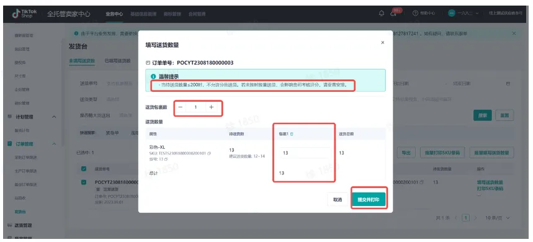Viewport: 533px width, 242px height.
Task: Increase 送货包裹数 with plus button
Action: coord(211,107)
